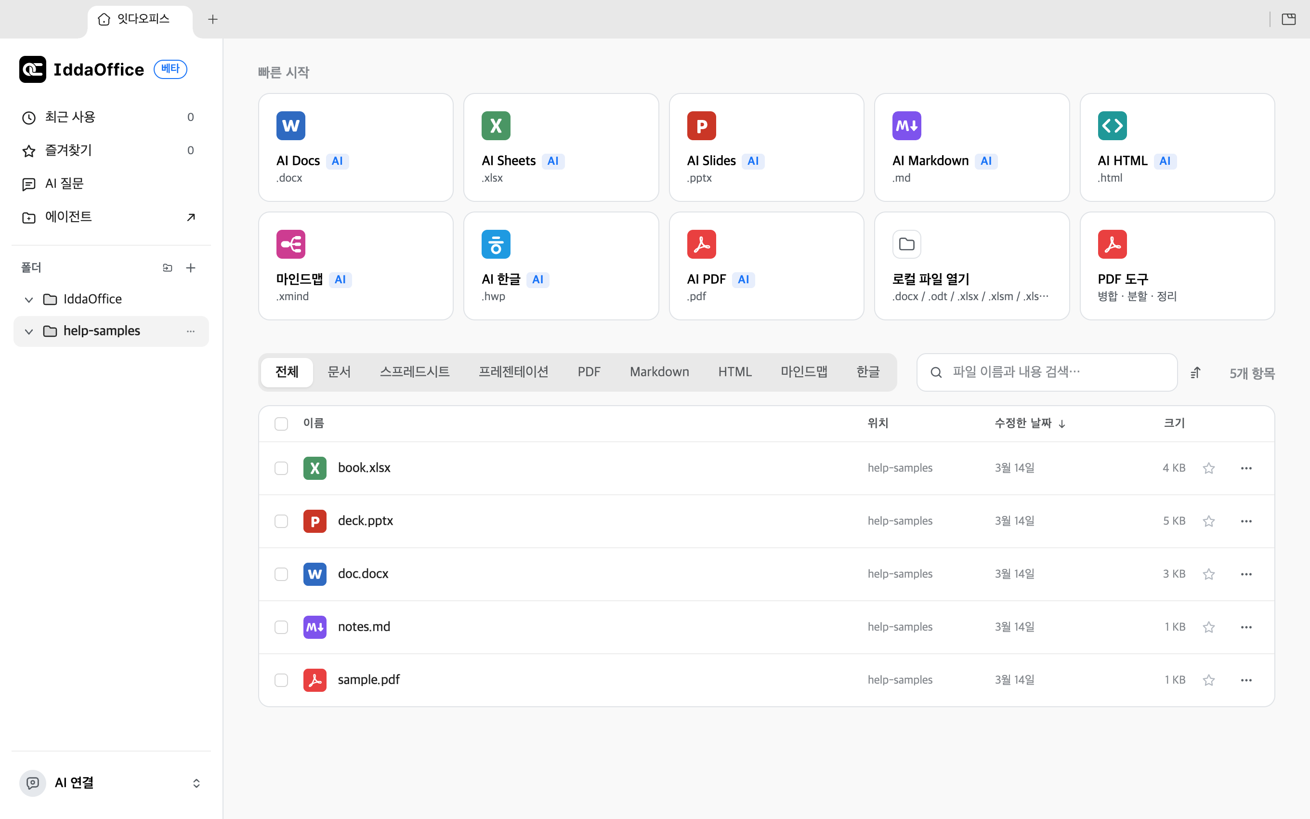Viewport: 1310px width, 819px height.
Task: Switch to the 문서 filter tab
Action: click(340, 372)
